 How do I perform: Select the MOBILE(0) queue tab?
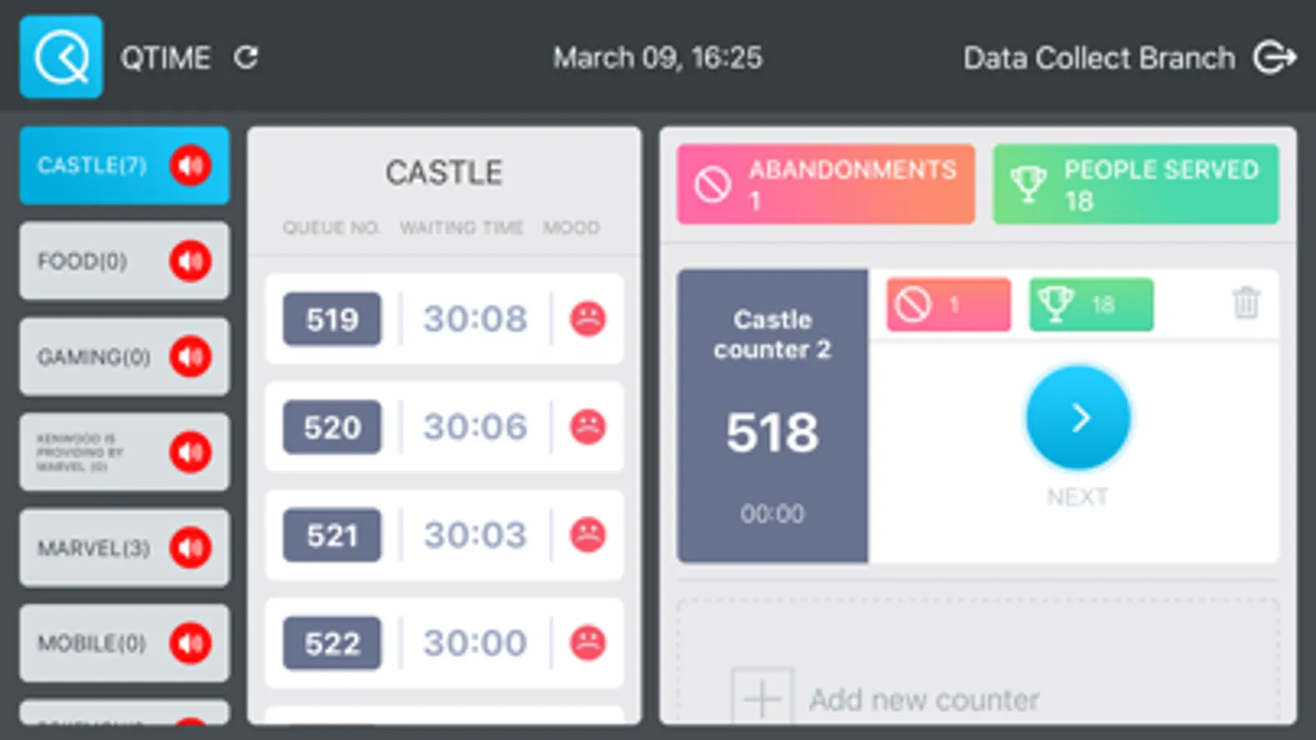point(92,643)
